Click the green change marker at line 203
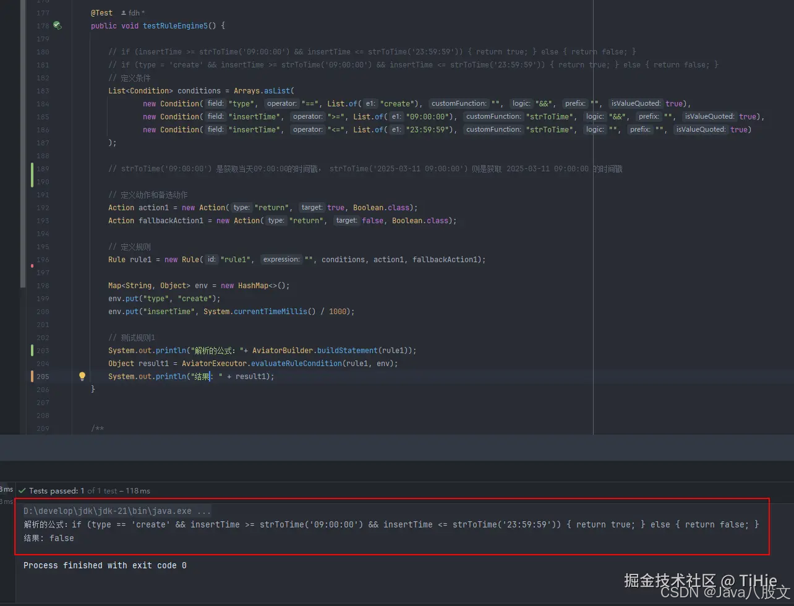 (32, 350)
